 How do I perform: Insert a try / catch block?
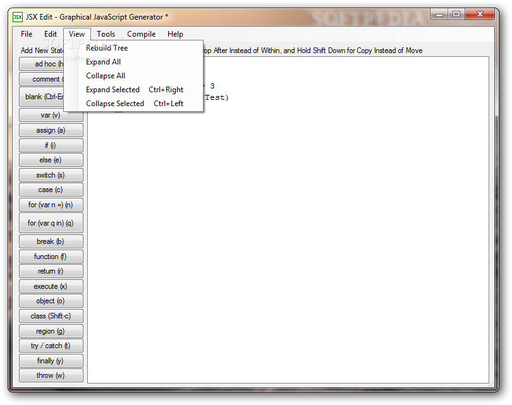point(51,346)
